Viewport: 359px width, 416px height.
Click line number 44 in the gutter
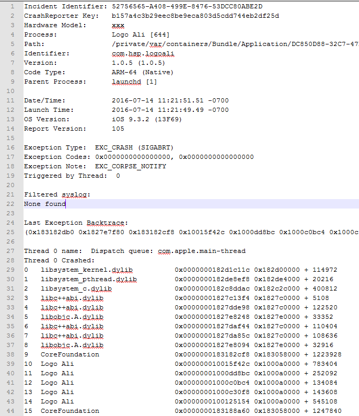coord(11,411)
